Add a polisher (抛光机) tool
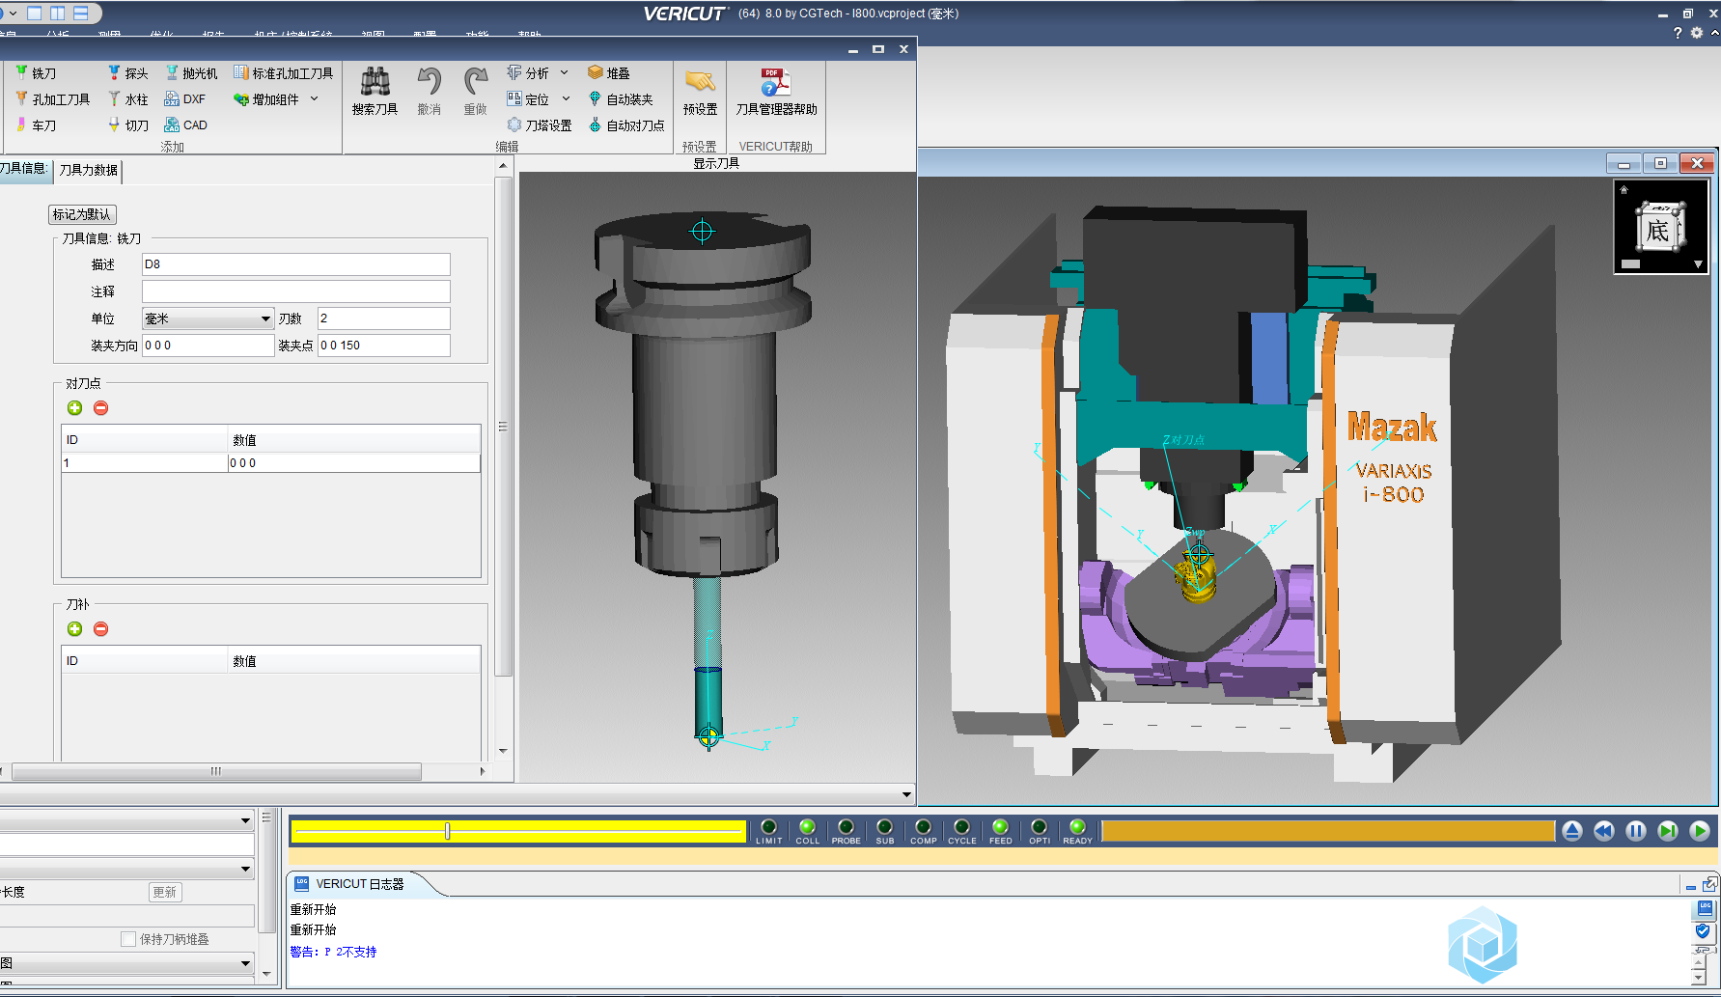Image resolution: width=1721 pixels, height=997 pixels. tap(191, 73)
